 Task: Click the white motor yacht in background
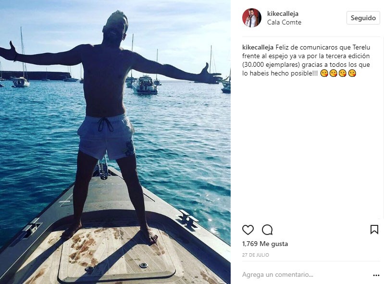(145, 85)
